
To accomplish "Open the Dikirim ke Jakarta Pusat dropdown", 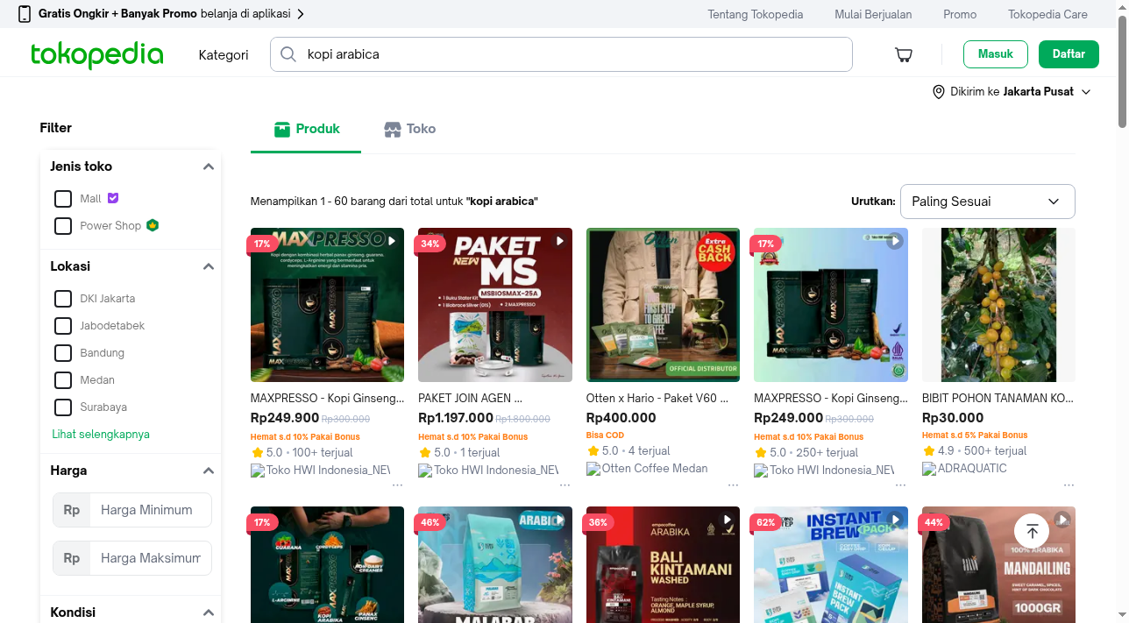I will point(1012,92).
